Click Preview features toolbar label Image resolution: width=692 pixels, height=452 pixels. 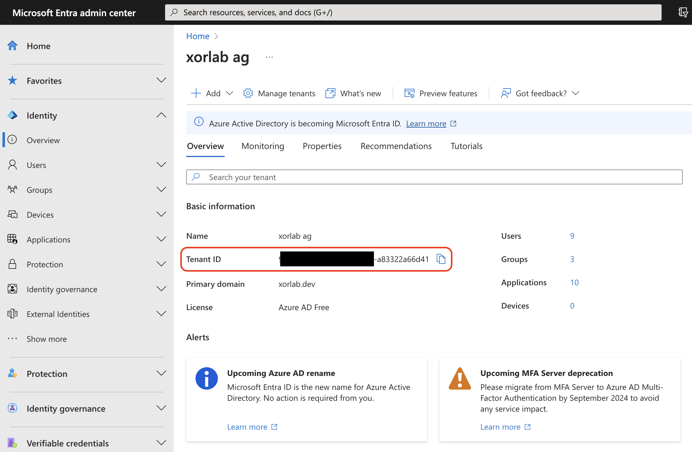tap(448, 93)
